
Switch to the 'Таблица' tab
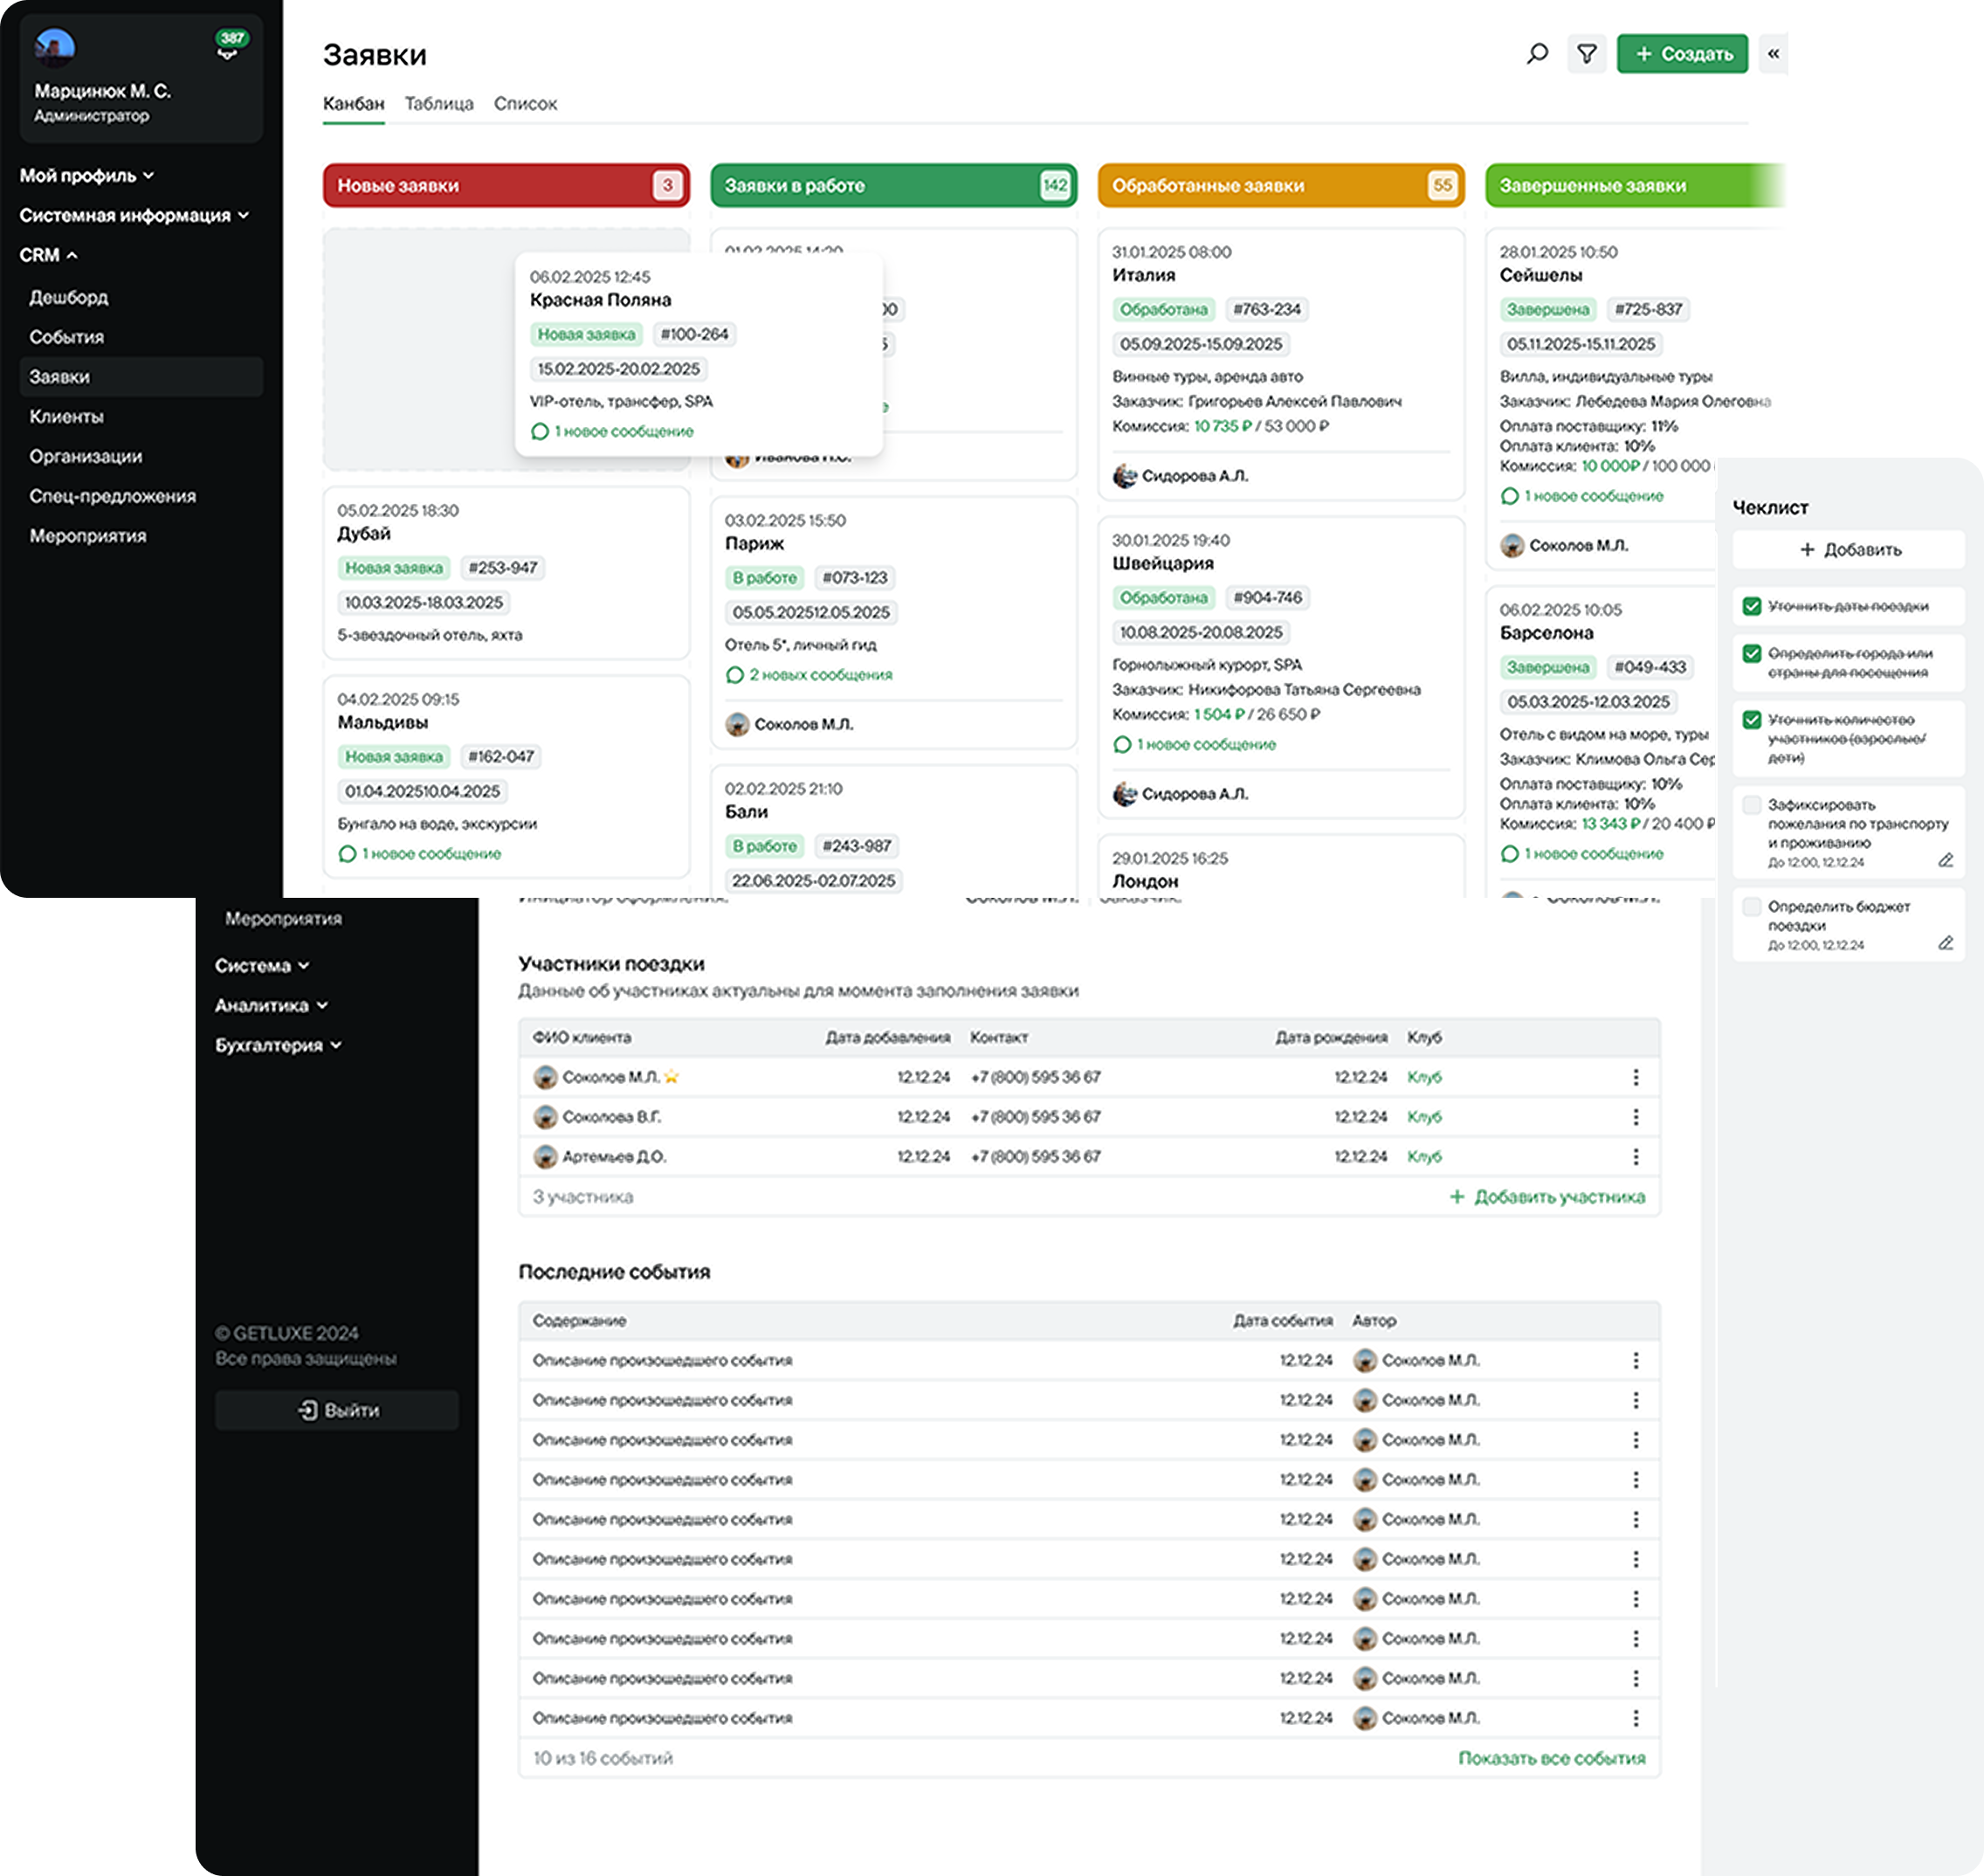click(x=439, y=104)
